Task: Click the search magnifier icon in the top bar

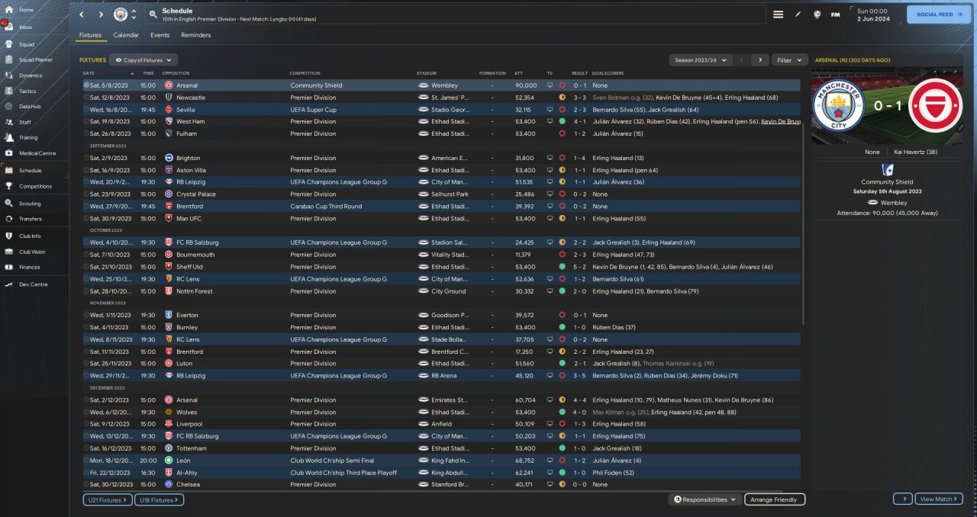Action: click(x=153, y=14)
